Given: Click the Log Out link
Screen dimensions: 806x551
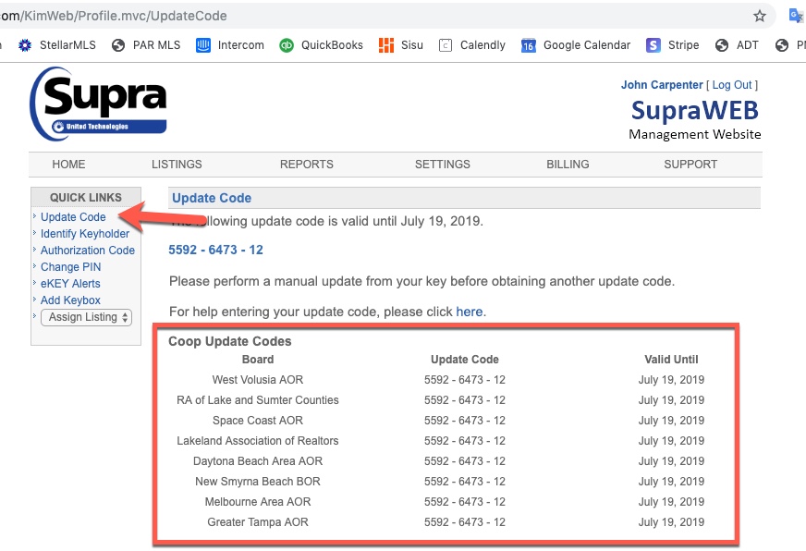Looking at the screenshot, I should tap(732, 85).
